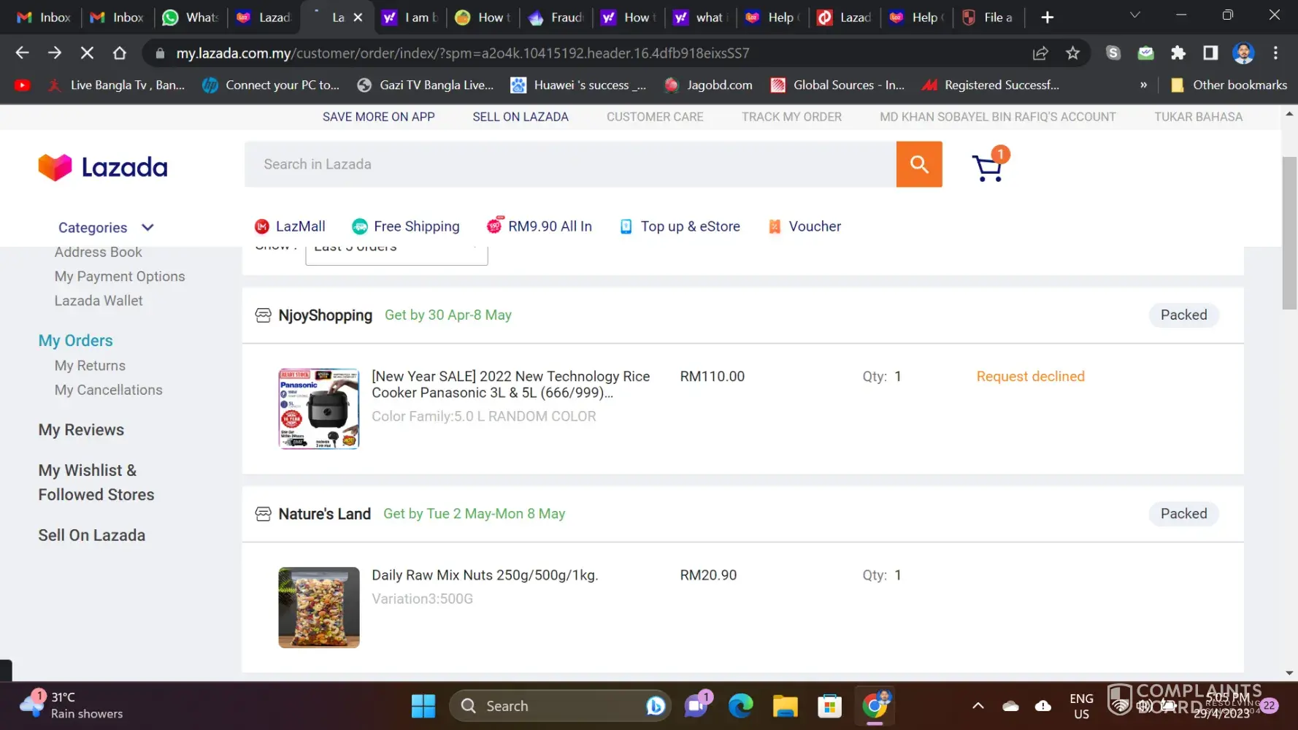This screenshot has width=1298, height=730.
Task: Expand the Categories dropdown
Action: click(106, 227)
